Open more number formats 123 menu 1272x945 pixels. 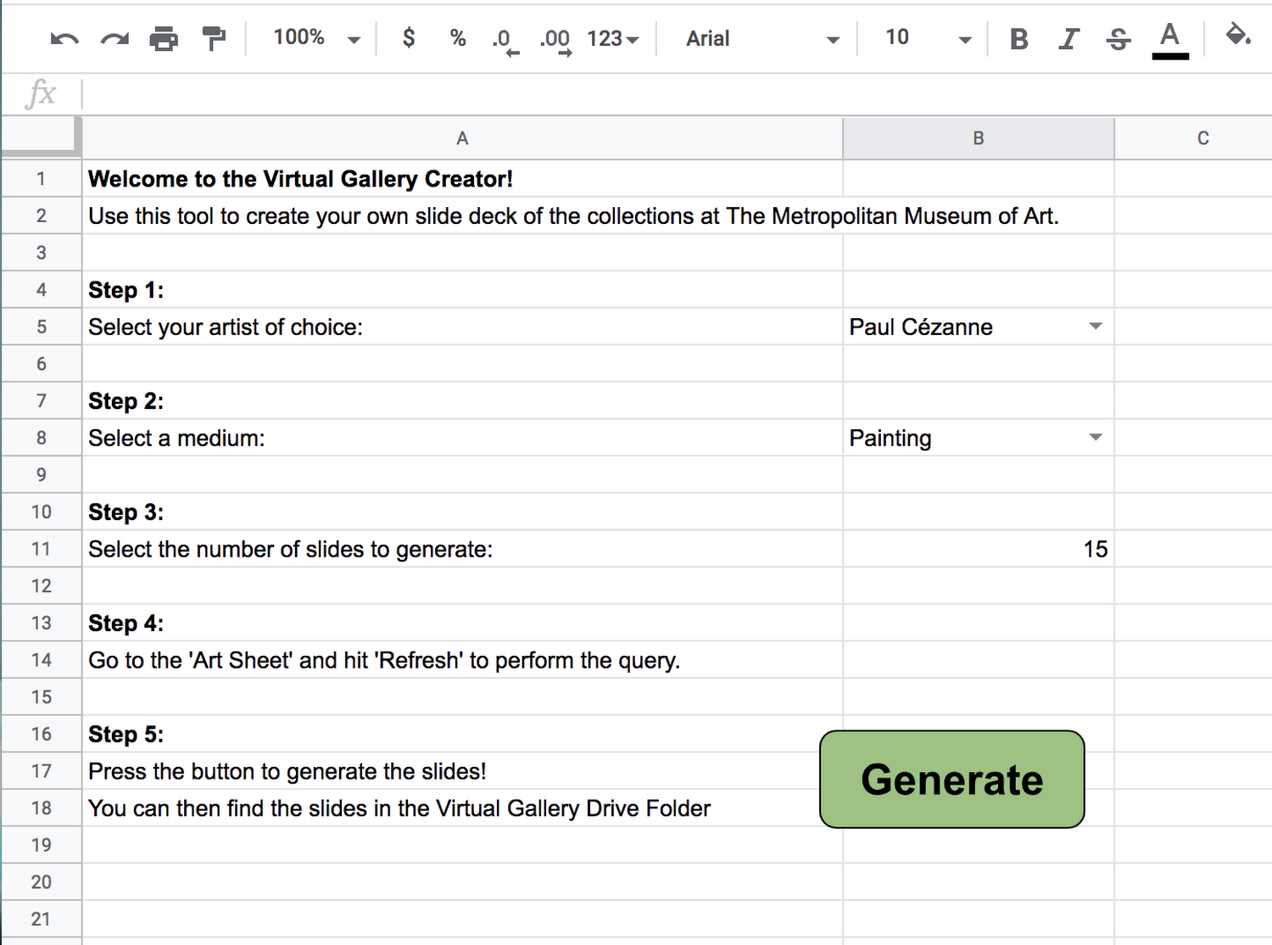coord(612,38)
